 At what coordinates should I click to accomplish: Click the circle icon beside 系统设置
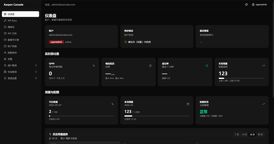pyautogui.click(x=5, y=79)
